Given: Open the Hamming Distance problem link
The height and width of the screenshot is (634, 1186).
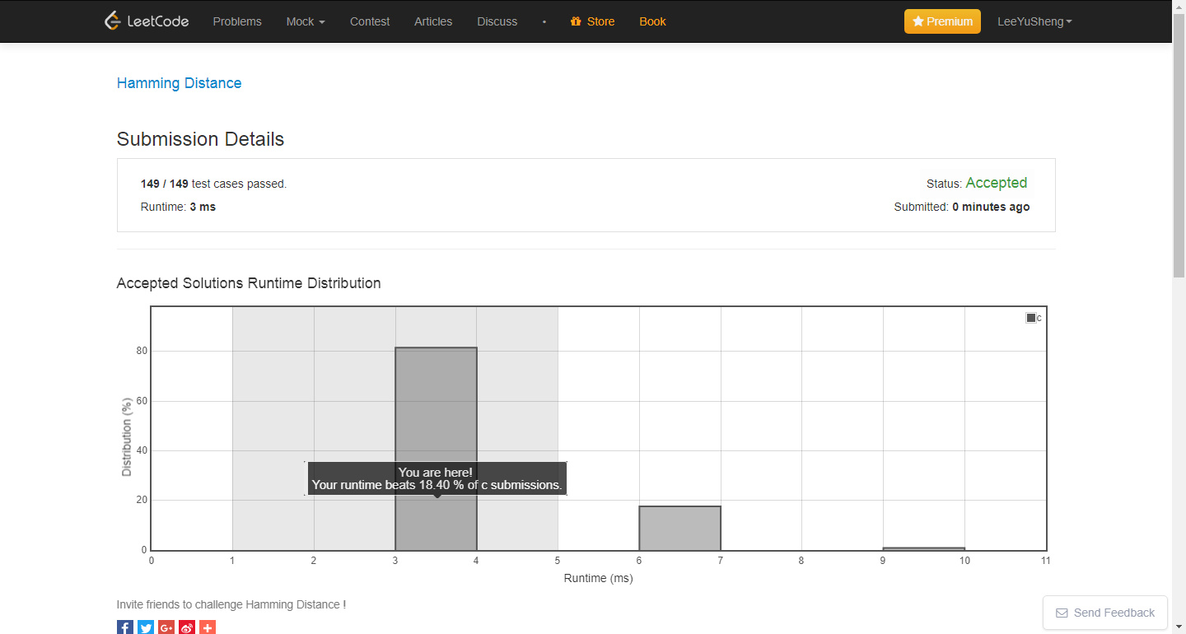Looking at the screenshot, I should (179, 83).
